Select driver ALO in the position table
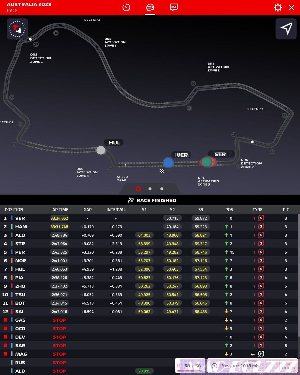This screenshot has width=300, height=375. click(x=20, y=235)
